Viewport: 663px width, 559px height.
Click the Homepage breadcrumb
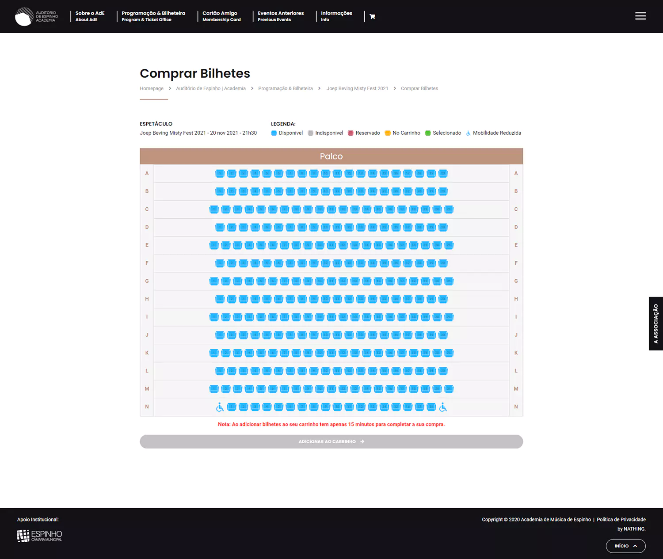point(152,88)
